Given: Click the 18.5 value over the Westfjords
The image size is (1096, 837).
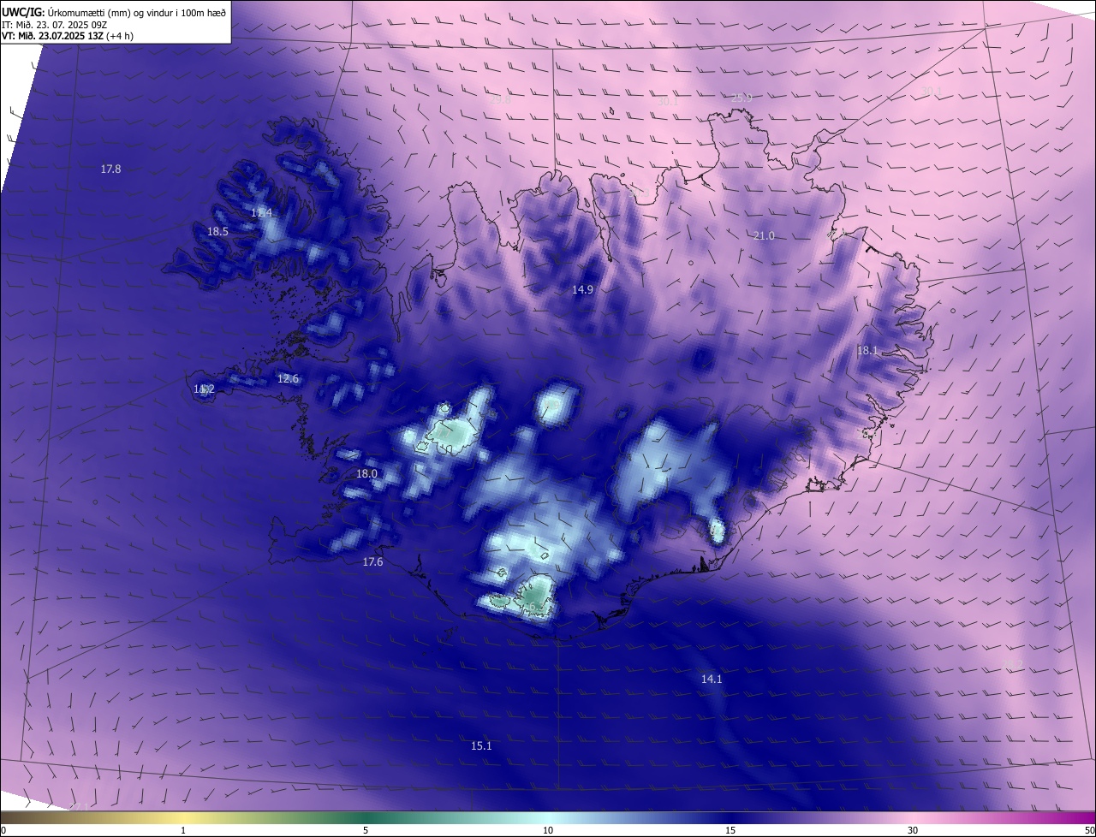Looking at the screenshot, I should click(x=217, y=231).
